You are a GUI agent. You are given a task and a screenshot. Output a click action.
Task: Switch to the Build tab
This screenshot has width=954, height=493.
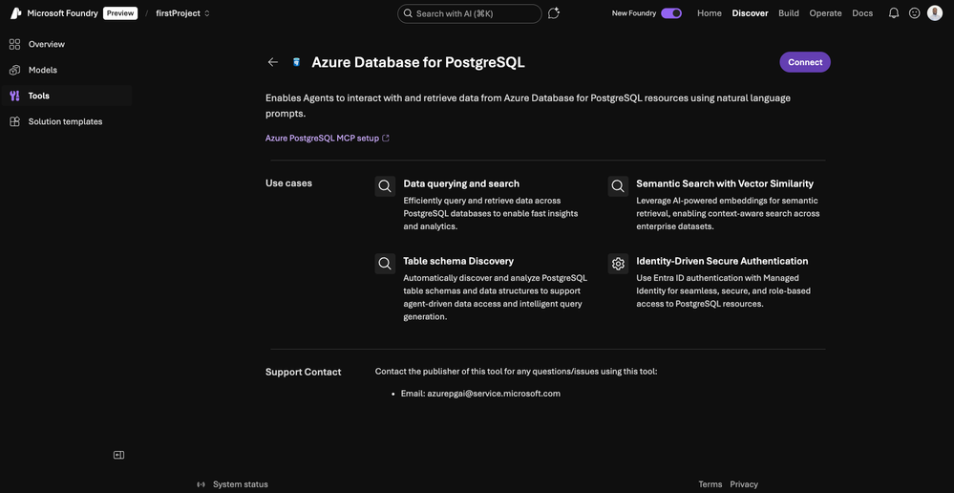[x=789, y=13]
